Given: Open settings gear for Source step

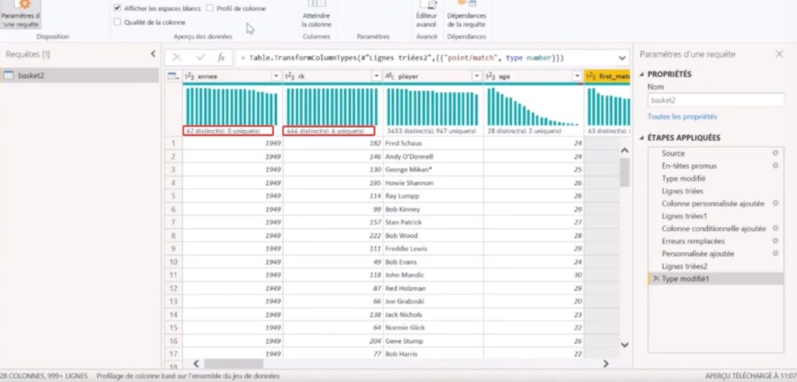Looking at the screenshot, I should tap(775, 153).
